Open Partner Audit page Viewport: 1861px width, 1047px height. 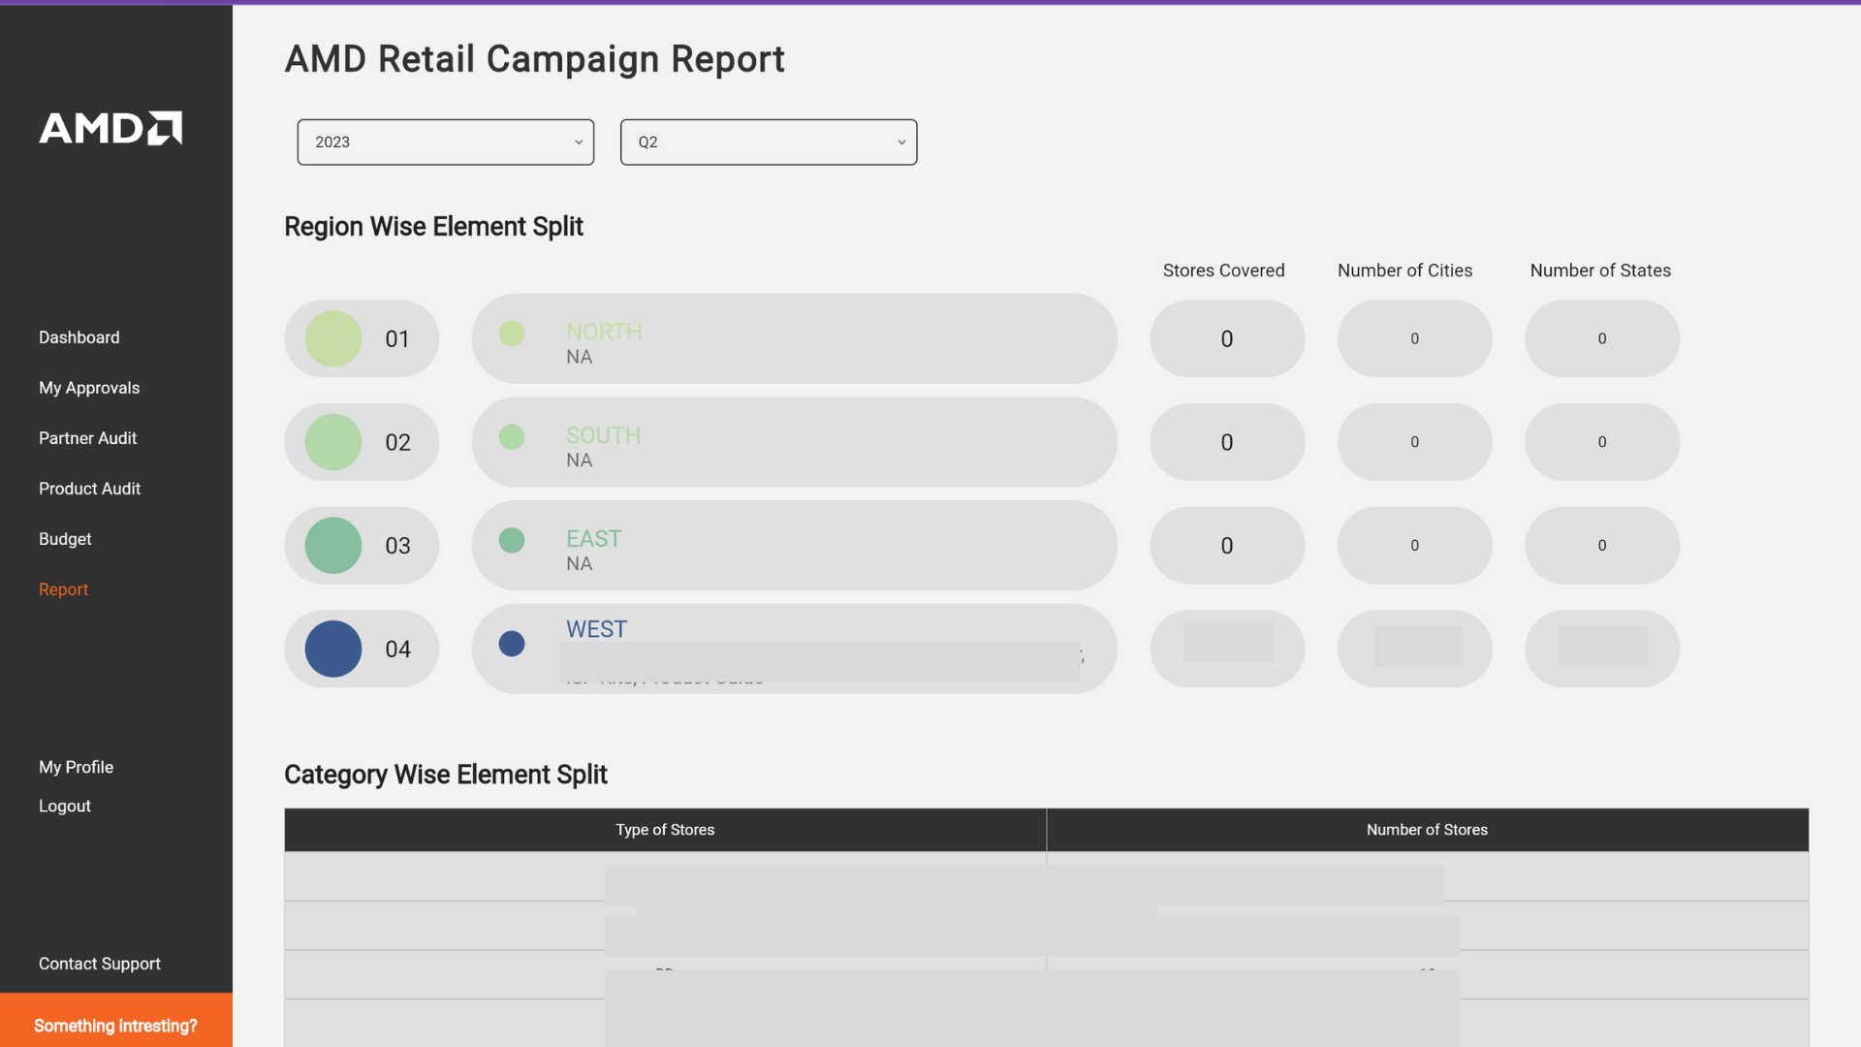point(88,438)
